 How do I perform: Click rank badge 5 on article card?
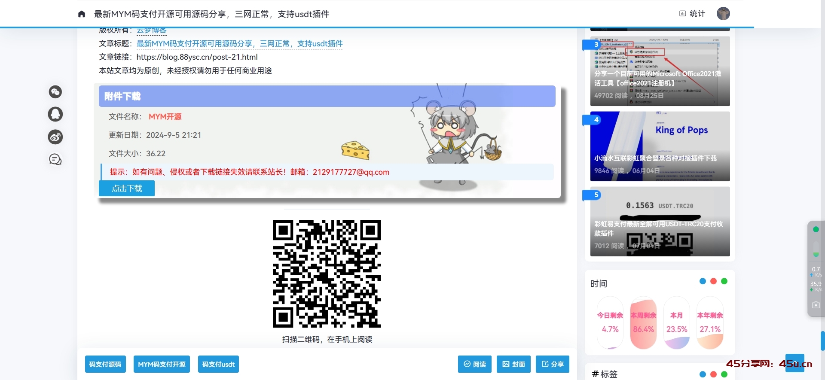click(592, 195)
